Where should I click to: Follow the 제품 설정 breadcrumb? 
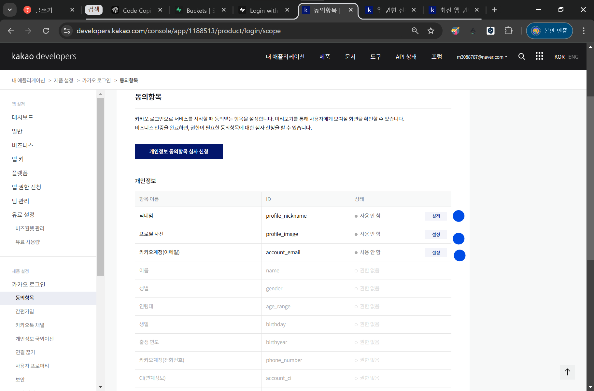64,80
